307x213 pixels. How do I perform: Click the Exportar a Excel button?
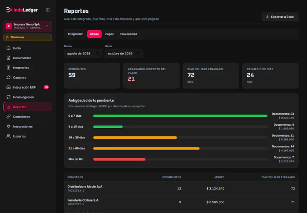pyautogui.click(x=280, y=17)
